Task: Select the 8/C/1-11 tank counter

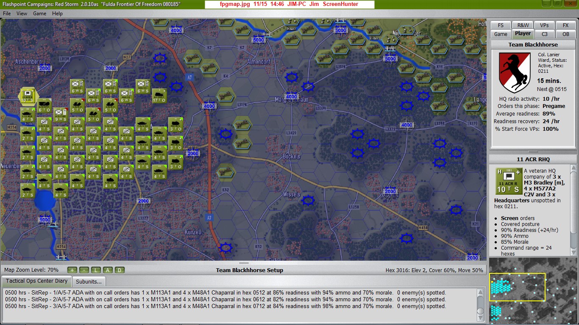Action: coord(159,172)
